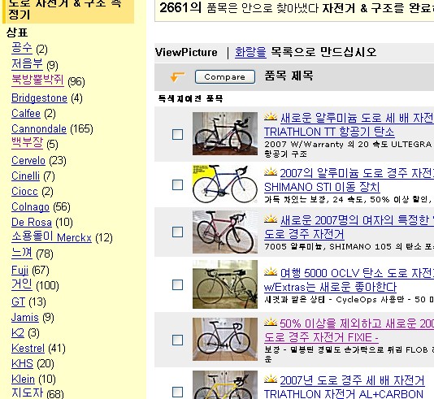Open the Cannondale brand filter link
The image size is (434, 399).
pos(39,129)
